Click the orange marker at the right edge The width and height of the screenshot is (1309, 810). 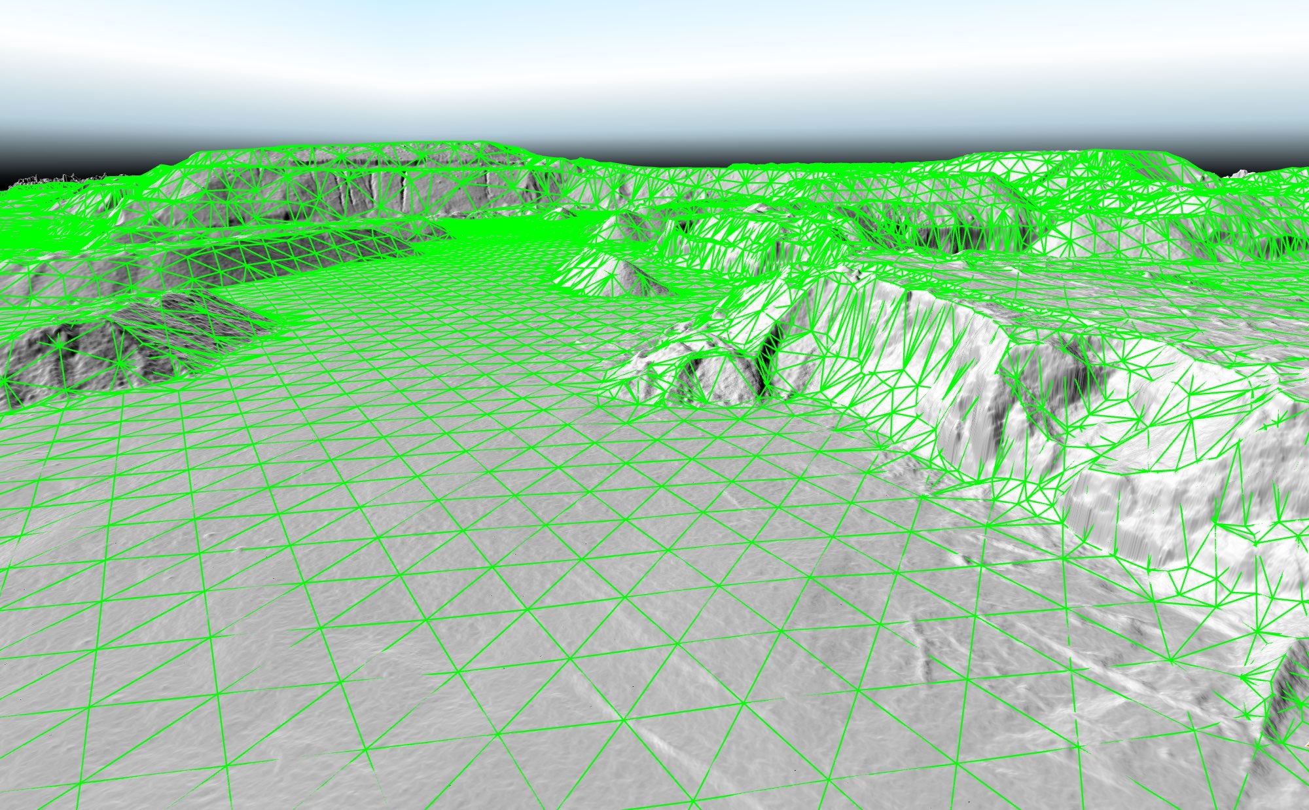[1306, 745]
